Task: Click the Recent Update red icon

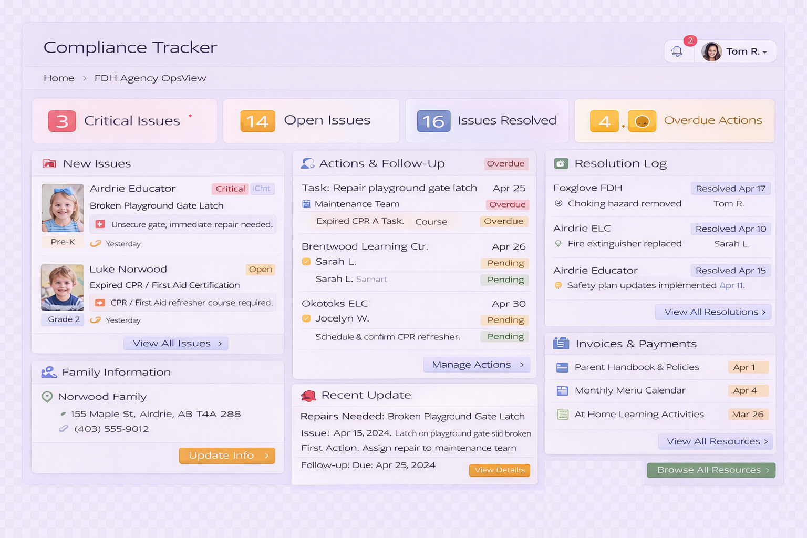Action: tap(308, 396)
